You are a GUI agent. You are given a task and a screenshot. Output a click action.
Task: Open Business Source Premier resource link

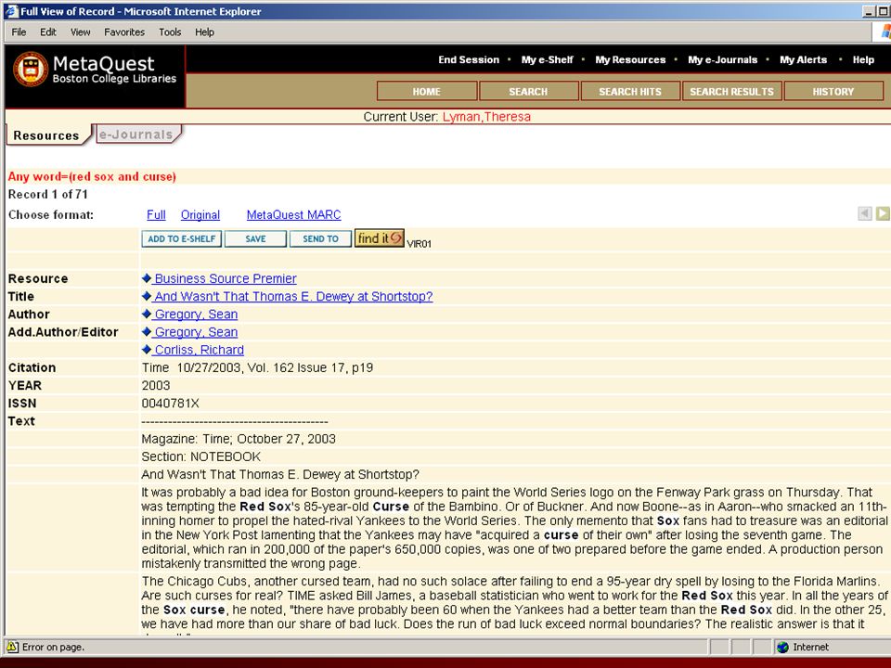click(226, 278)
